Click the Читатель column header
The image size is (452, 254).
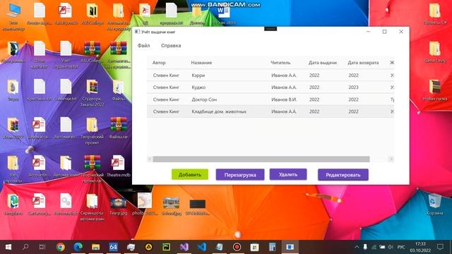pos(280,63)
